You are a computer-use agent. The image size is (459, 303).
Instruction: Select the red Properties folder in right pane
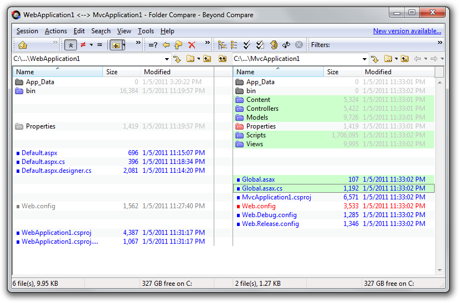(x=334, y=126)
